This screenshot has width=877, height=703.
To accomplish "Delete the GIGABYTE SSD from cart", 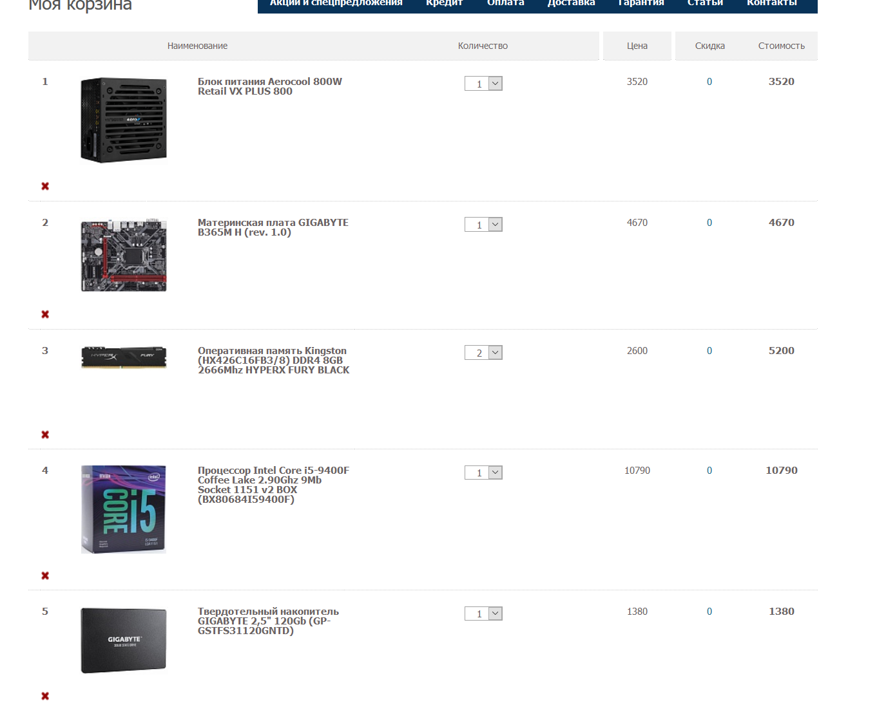I will click(45, 696).
